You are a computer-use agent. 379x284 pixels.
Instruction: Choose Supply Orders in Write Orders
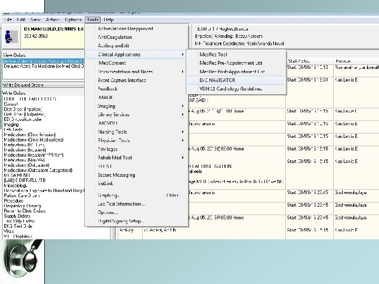point(17,216)
